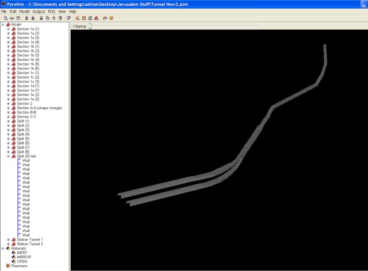Select the Section B-B tree item
Viewport: 368px width, 271px height.
(26, 113)
